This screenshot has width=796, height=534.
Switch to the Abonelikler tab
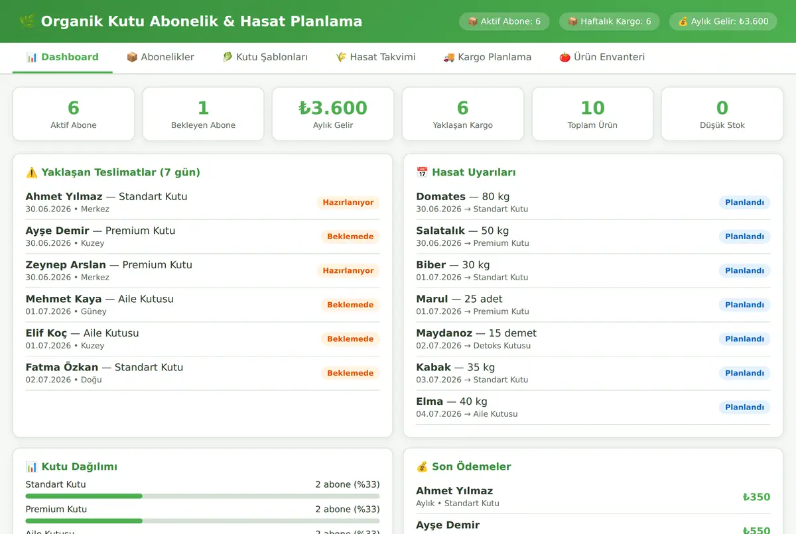pyautogui.click(x=160, y=57)
